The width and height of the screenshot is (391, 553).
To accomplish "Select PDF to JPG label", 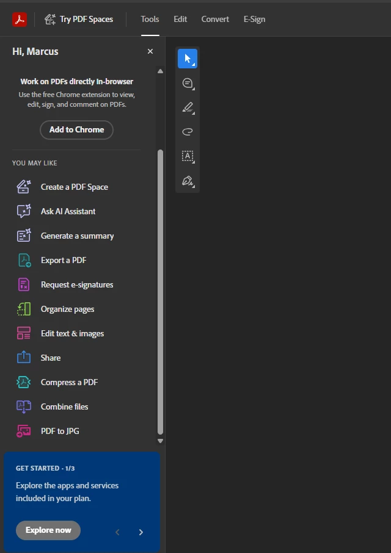I will 60,431.
